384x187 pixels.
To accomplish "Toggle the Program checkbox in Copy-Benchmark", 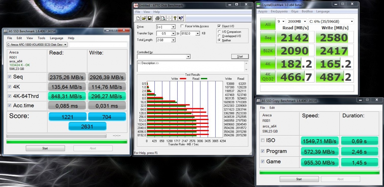I will pos(263,151).
